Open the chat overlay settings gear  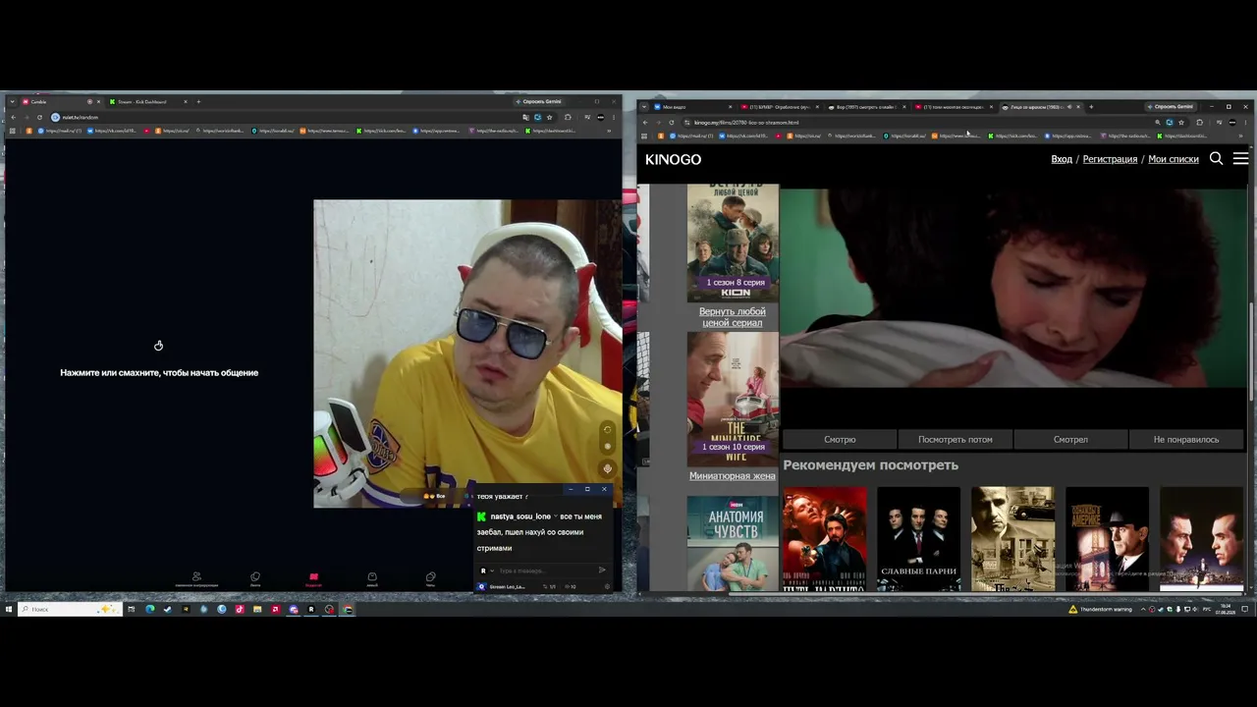coord(607,586)
